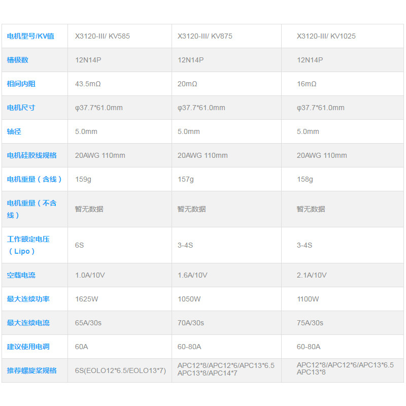Screen dimensions: 406x406
Task: Click the 65A/30s current value
Action: click(x=88, y=323)
